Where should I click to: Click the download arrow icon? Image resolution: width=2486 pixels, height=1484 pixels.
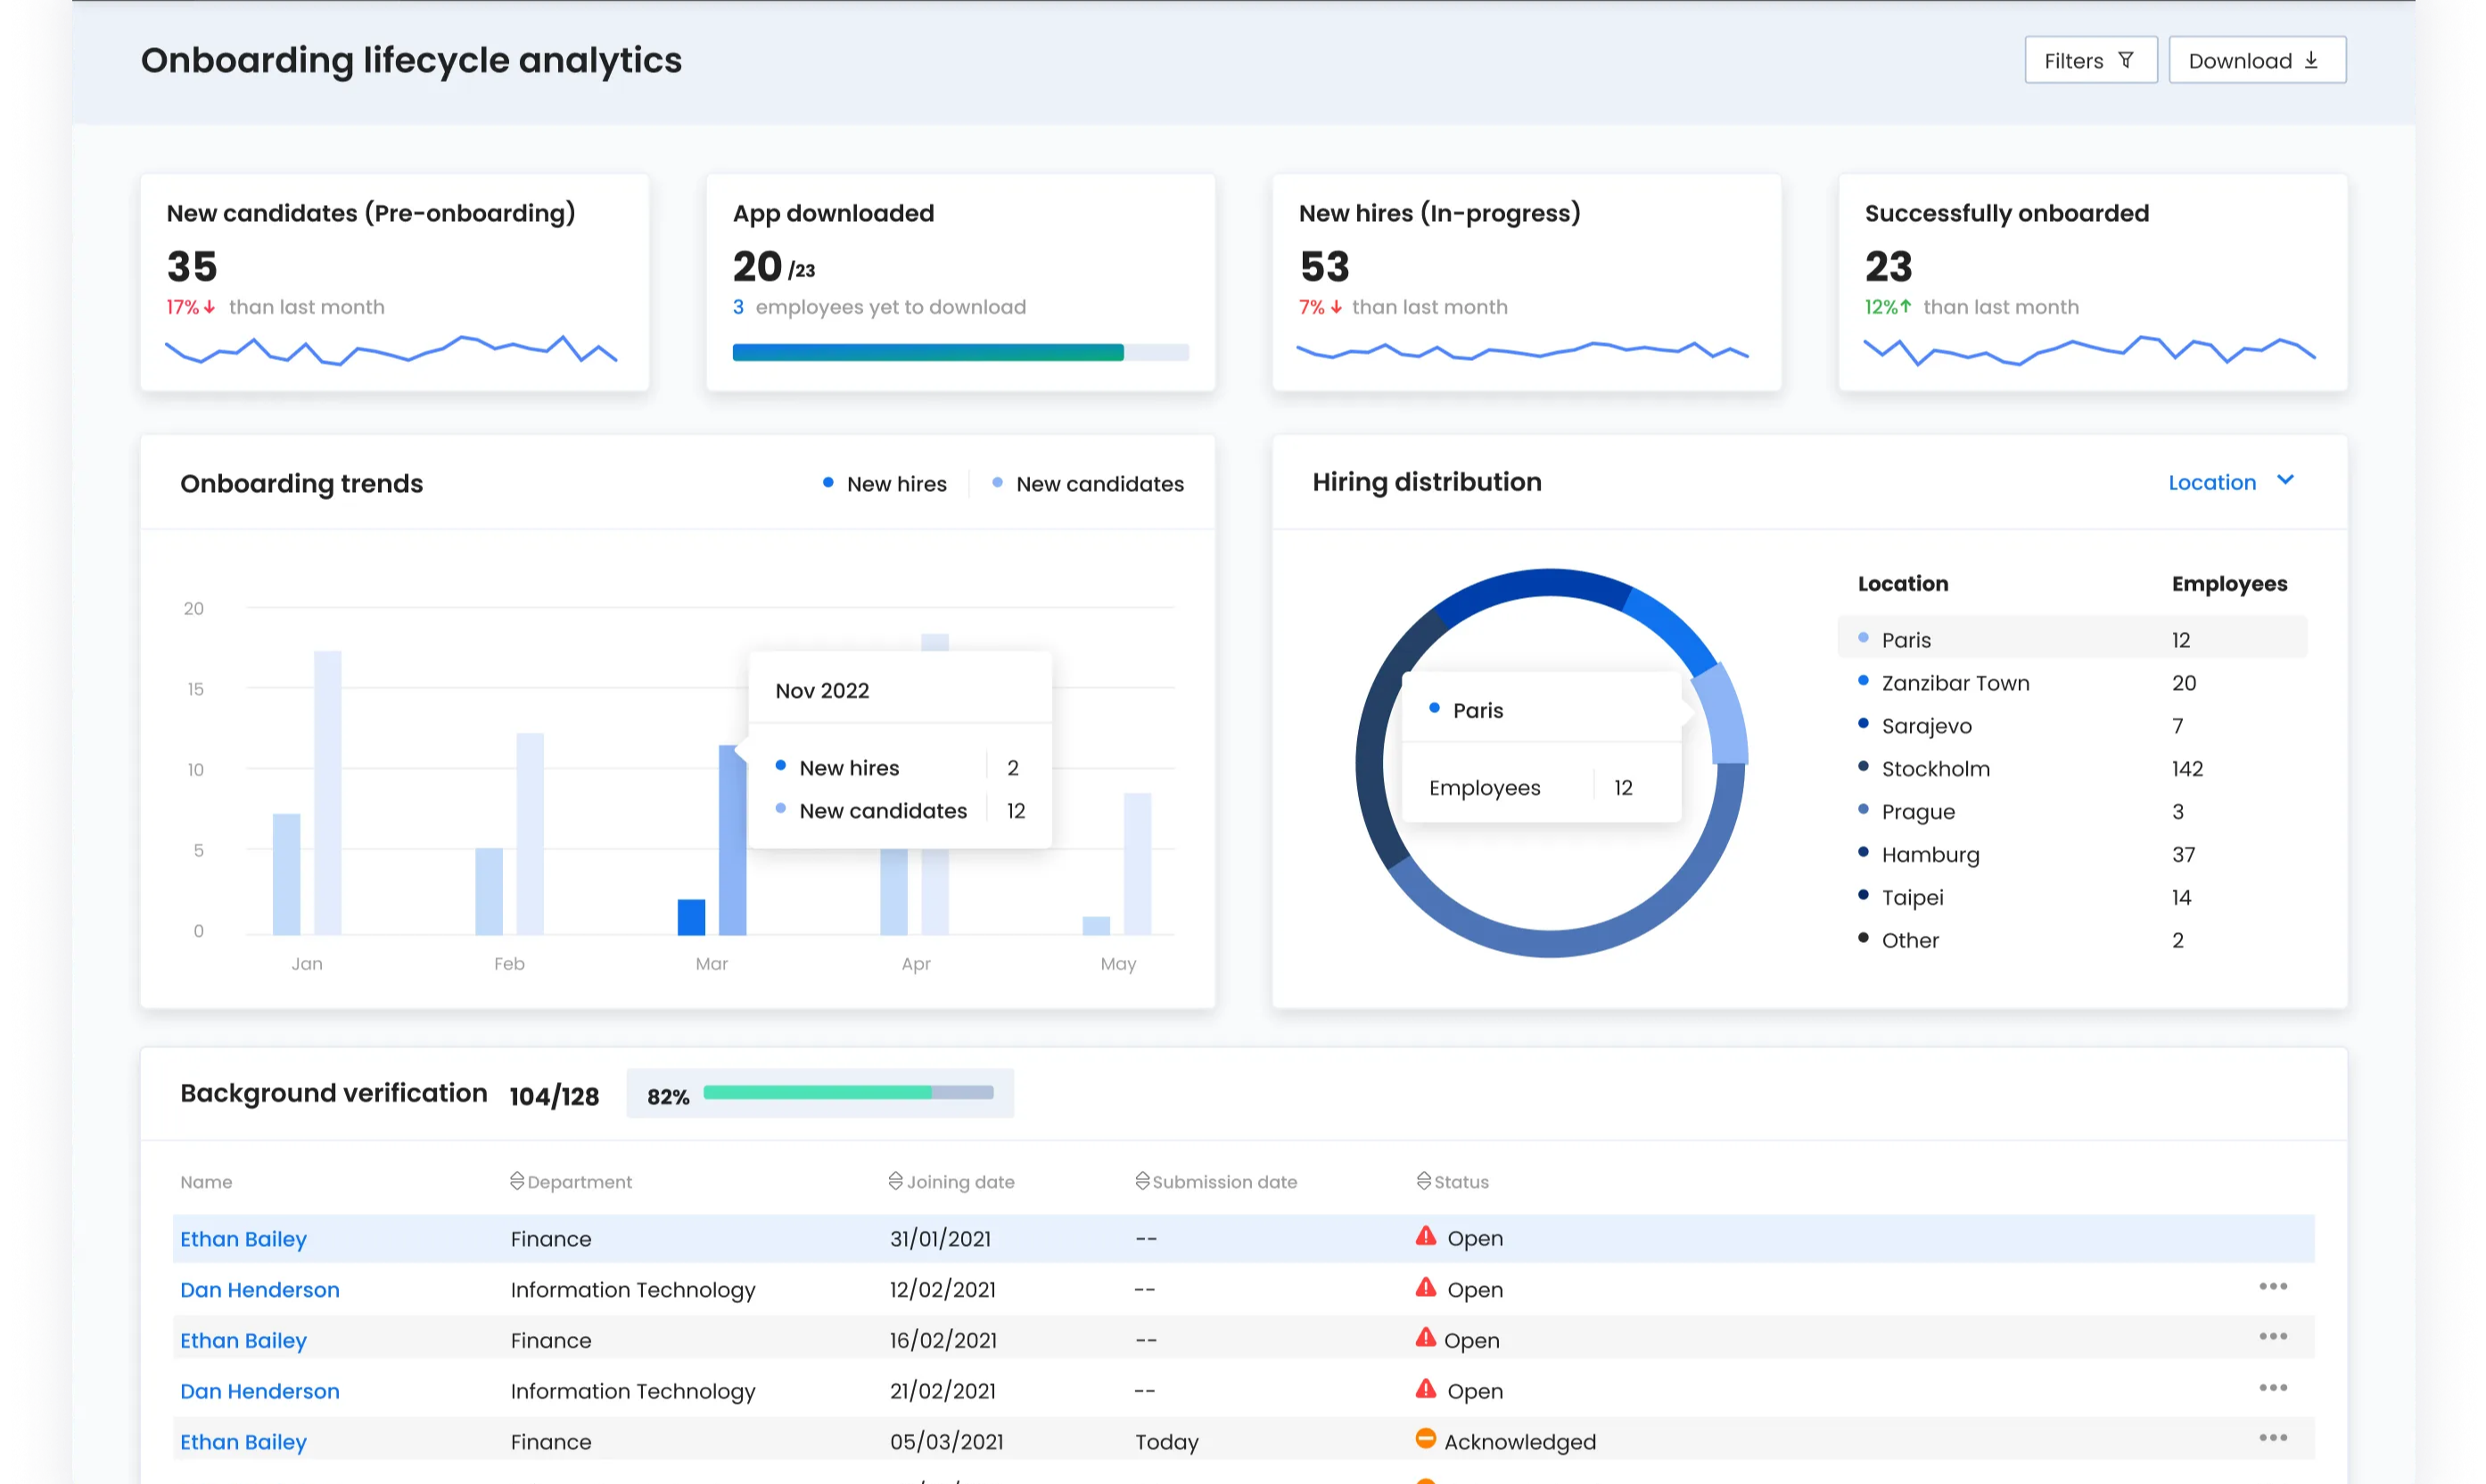(2311, 60)
